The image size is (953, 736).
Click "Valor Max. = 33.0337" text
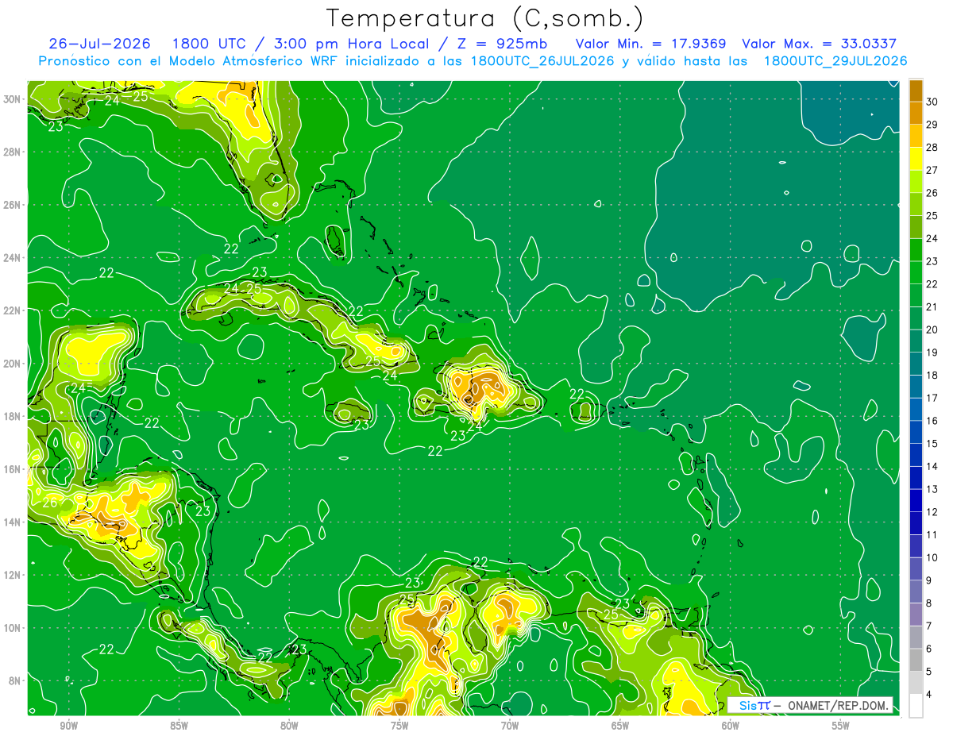(819, 44)
